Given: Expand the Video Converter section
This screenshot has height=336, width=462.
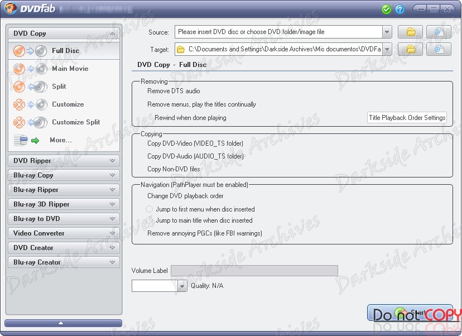Looking at the screenshot, I should pyautogui.click(x=64, y=233).
